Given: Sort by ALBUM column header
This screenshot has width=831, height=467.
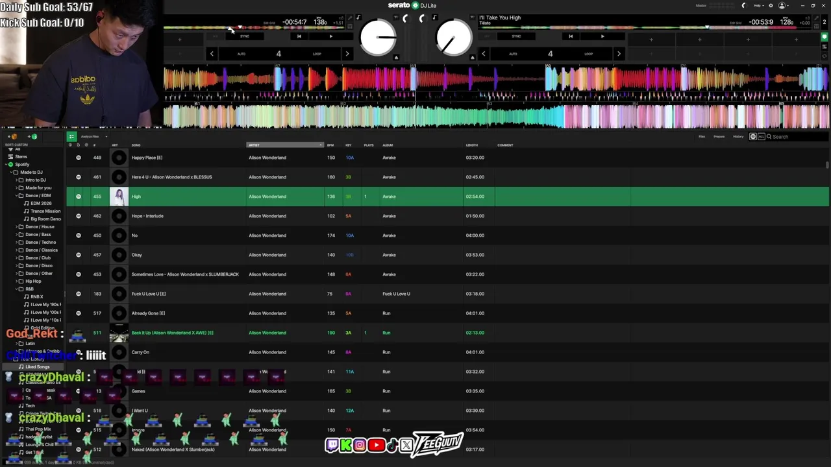Looking at the screenshot, I should [388, 145].
